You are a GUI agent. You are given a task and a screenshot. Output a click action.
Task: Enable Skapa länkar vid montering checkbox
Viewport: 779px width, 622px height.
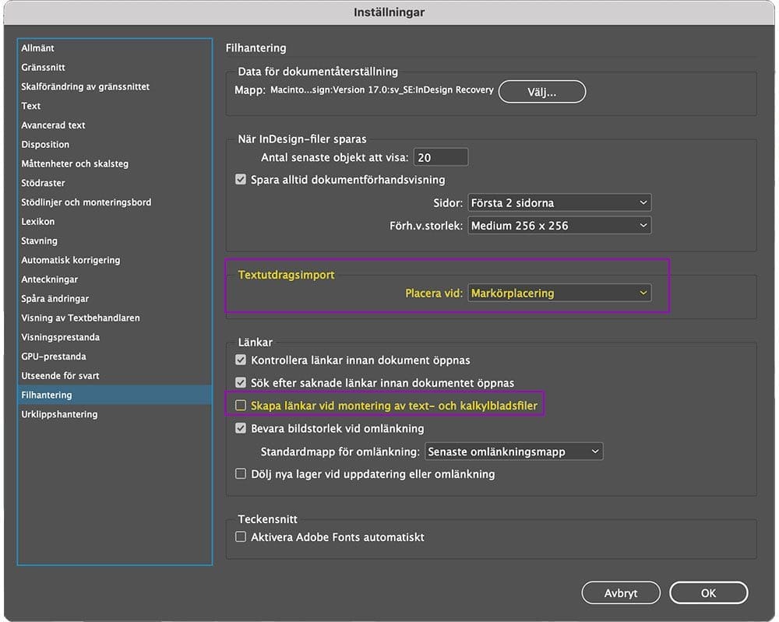[241, 405]
